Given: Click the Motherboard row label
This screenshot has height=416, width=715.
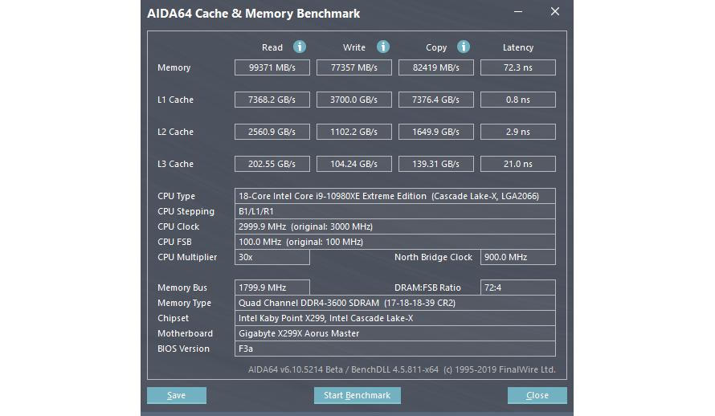Looking at the screenshot, I should pyautogui.click(x=185, y=333).
